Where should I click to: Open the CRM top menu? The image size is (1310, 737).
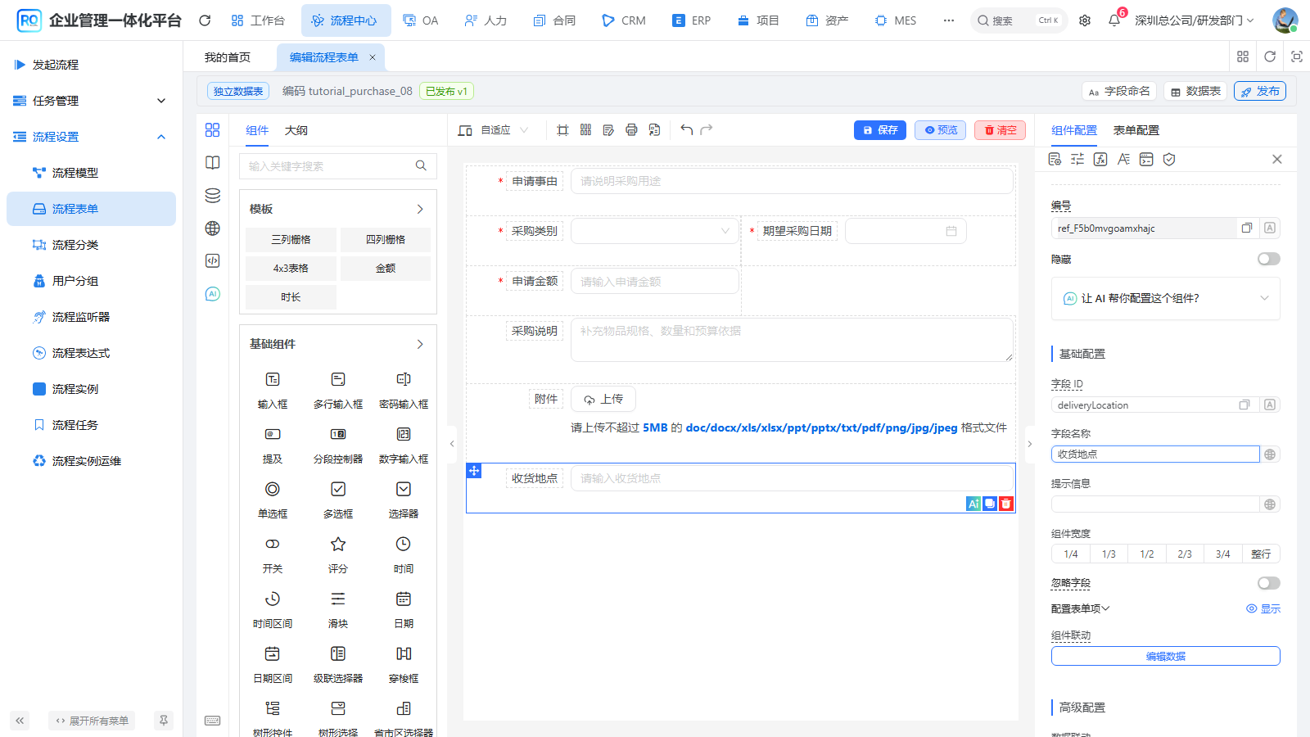(623, 20)
